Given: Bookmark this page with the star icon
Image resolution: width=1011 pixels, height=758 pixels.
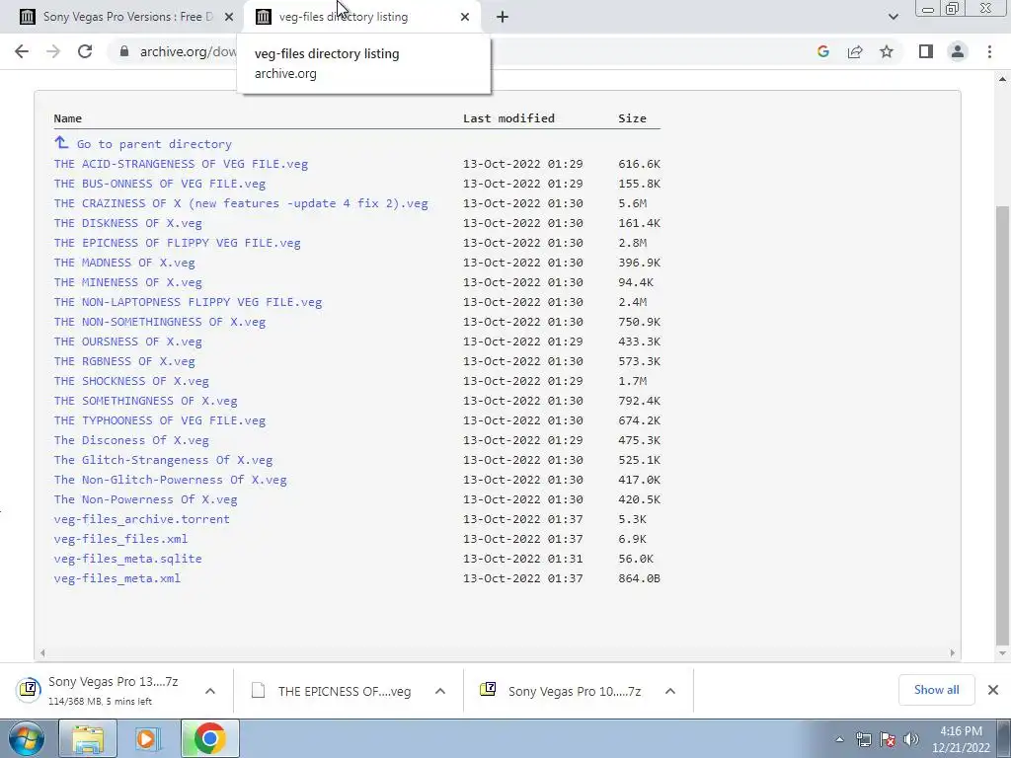Looking at the screenshot, I should pos(887,51).
